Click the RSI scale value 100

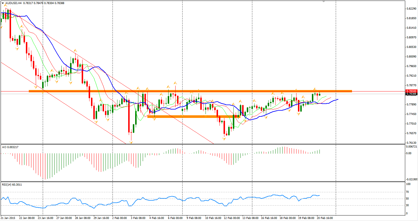point(408,184)
